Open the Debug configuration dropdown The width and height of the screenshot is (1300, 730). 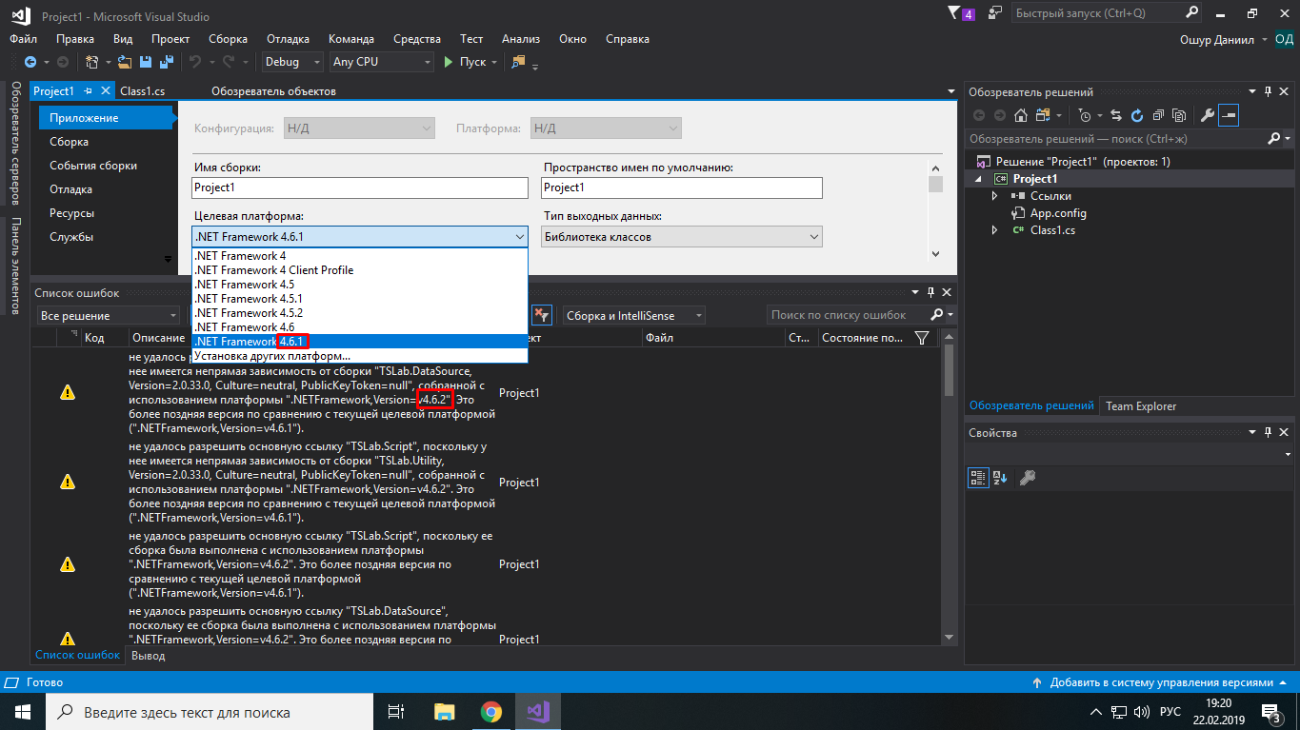[x=293, y=62]
